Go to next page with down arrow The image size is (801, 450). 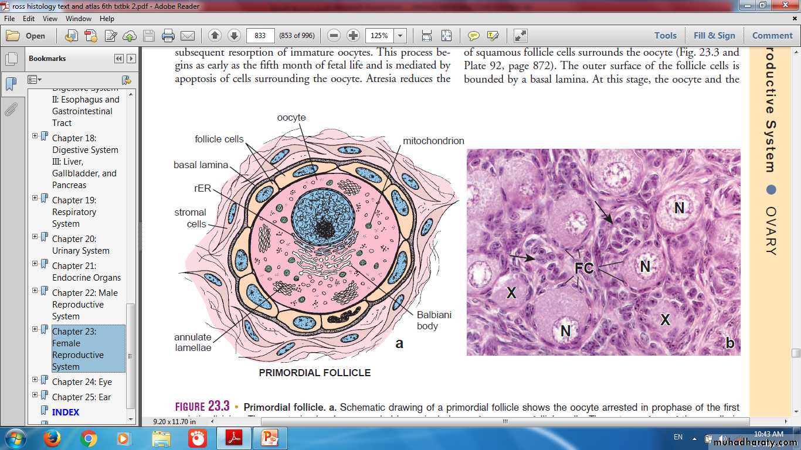pyautogui.click(x=234, y=36)
